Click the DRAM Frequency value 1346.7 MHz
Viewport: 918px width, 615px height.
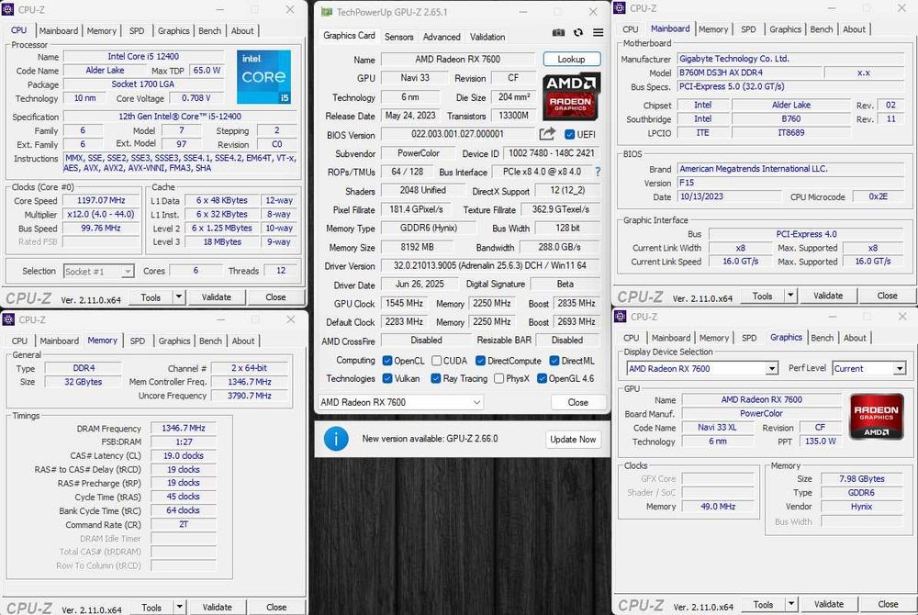[x=184, y=429]
